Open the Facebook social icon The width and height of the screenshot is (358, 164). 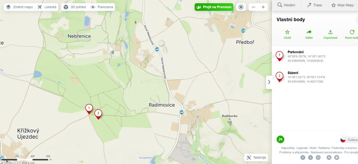303,157
